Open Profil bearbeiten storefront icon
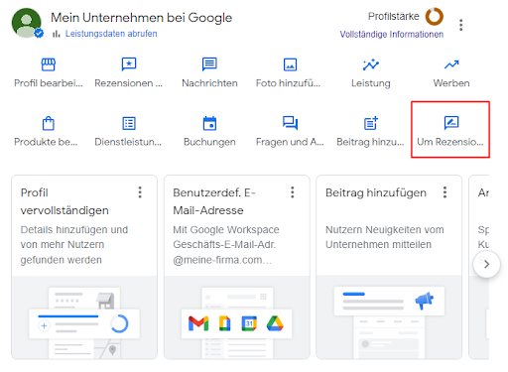508x372 pixels. tap(49, 64)
